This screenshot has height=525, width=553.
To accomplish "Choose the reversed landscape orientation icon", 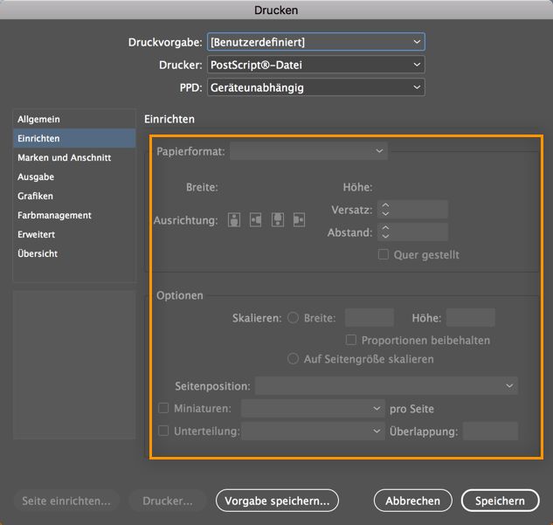I will coord(300,220).
